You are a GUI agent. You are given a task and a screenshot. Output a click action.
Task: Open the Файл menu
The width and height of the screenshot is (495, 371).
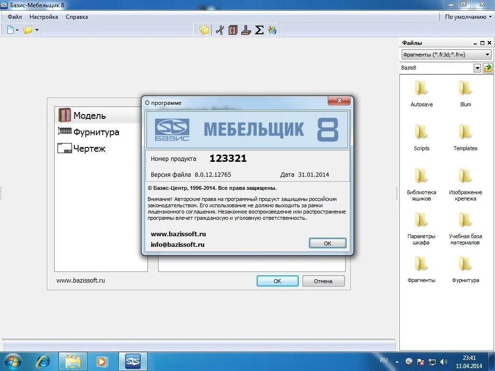(x=15, y=17)
